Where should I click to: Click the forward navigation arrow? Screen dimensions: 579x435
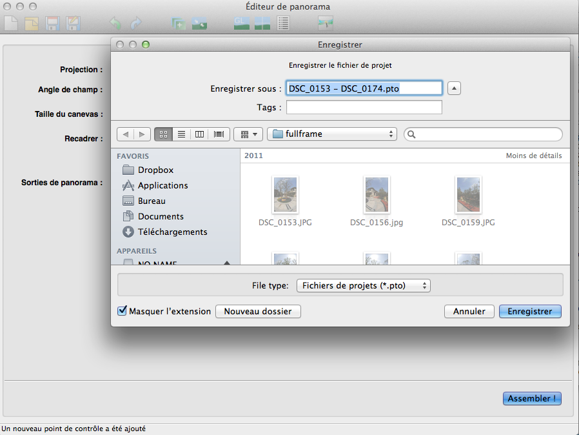pyautogui.click(x=142, y=134)
